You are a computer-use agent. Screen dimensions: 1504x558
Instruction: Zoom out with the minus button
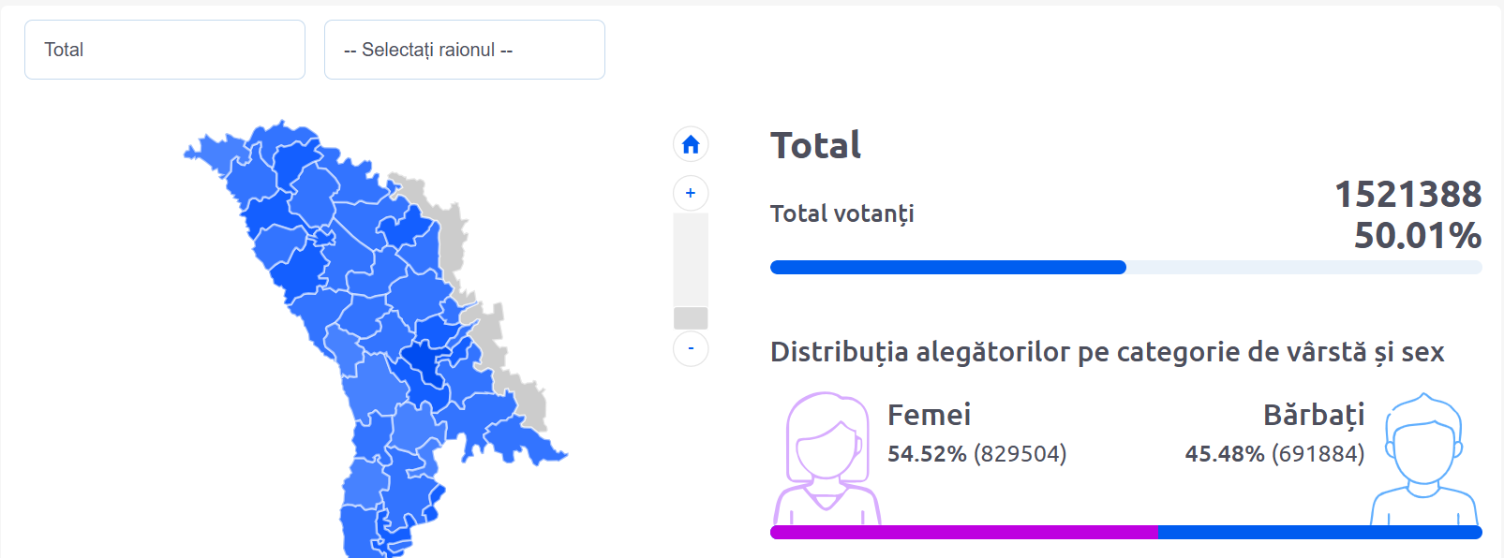(x=691, y=348)
